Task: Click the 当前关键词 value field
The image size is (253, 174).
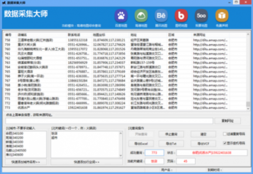Action: point(155,161)
